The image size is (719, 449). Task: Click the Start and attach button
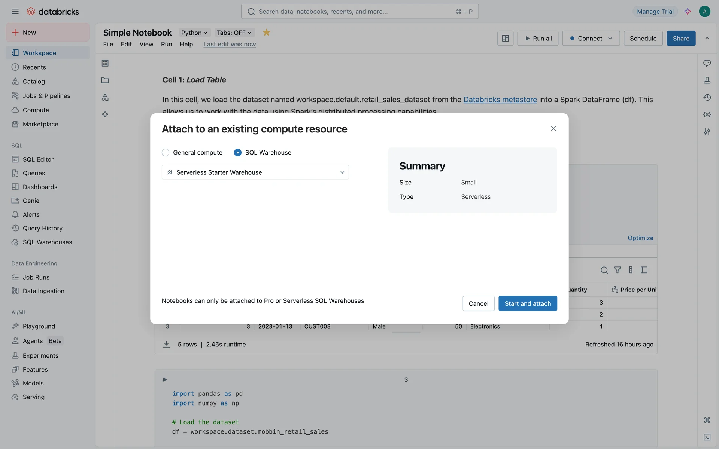[527, 303]
